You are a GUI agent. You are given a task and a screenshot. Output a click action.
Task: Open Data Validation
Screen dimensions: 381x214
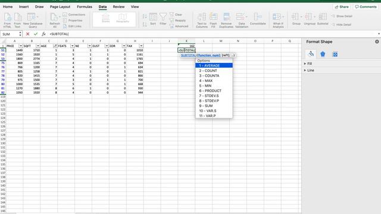(x=242, y=20)
